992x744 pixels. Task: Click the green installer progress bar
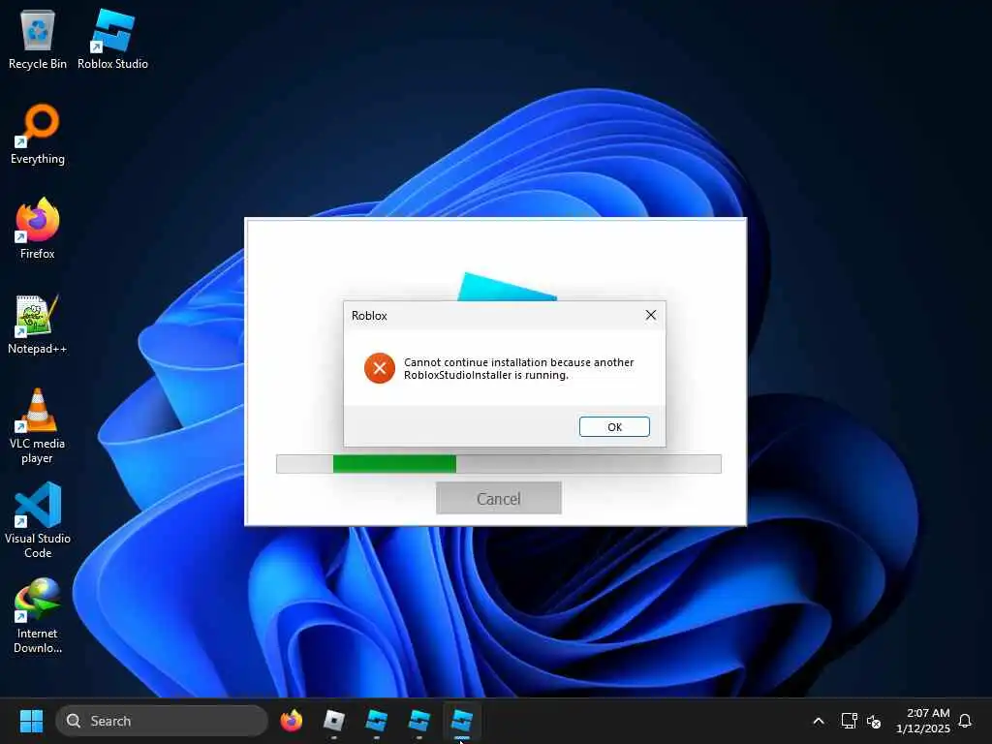point(394,464)
